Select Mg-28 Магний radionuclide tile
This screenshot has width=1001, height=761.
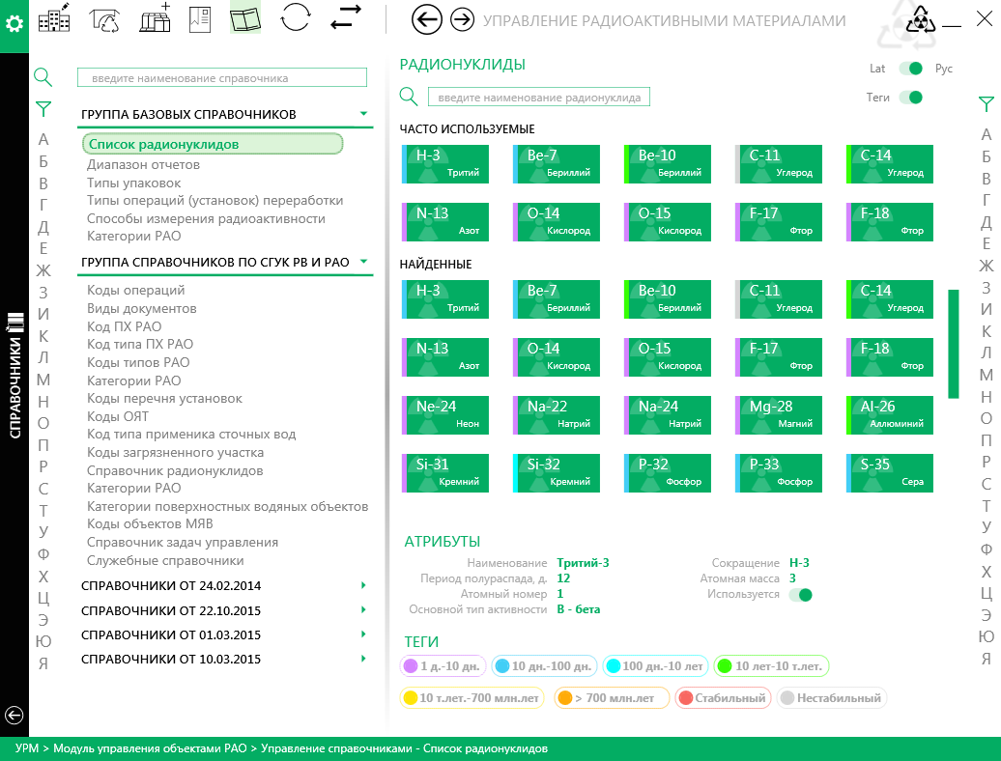[779, 415]
